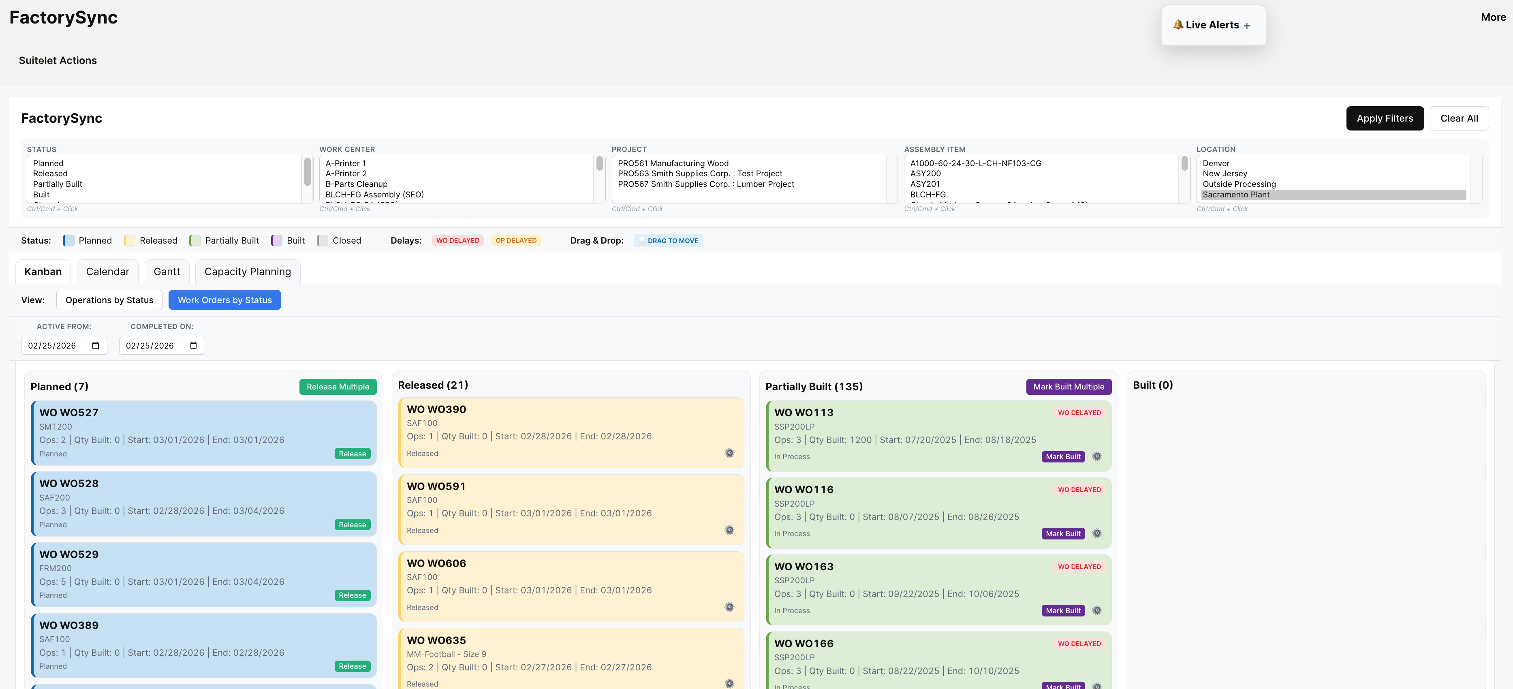This screenshot has height=689, width=1513.
Task: Open settings gear on WO390 card
Action: (x=729, y=453)
